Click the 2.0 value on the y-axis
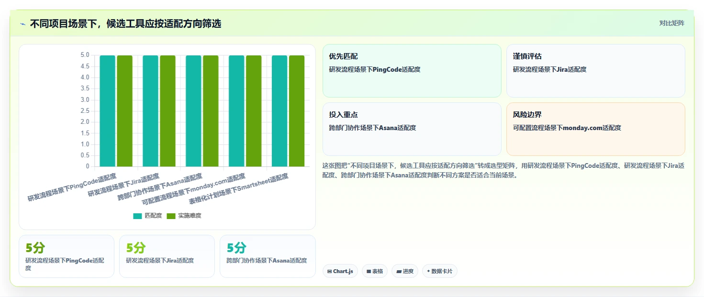The image size is (704, 297). pos(84,122)
